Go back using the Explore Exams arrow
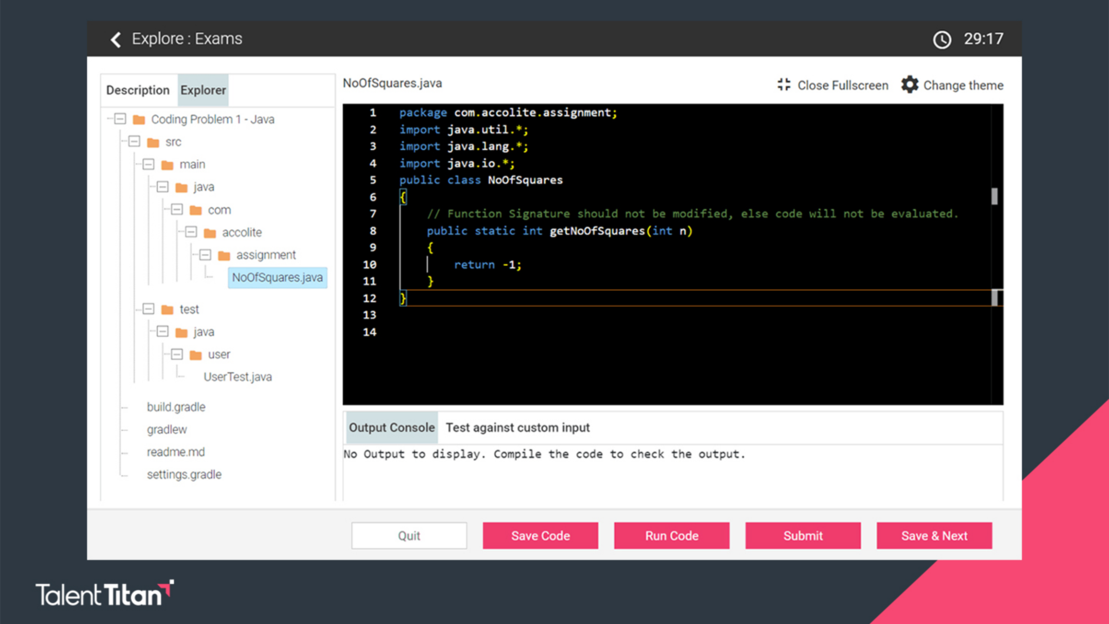The width and height of the screenshot is (1109, 624). coord(116,39)
